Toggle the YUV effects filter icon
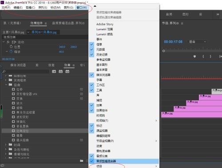The width and height of the screenshot is (222, 168). [x=67, y=72]
